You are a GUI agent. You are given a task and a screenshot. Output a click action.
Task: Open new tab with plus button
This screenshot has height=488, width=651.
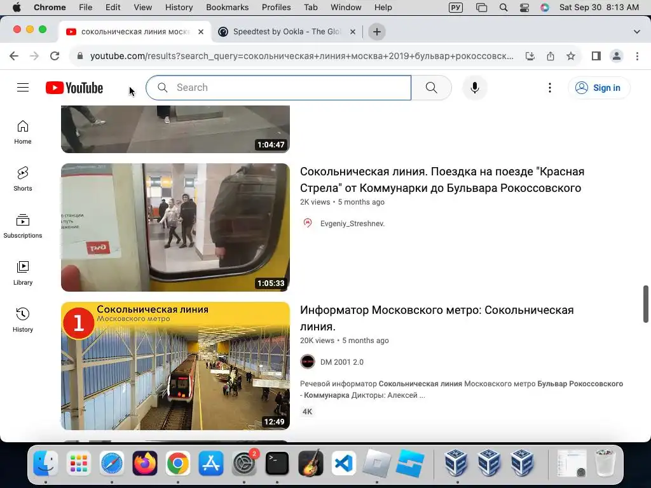[x=376, y=32]
